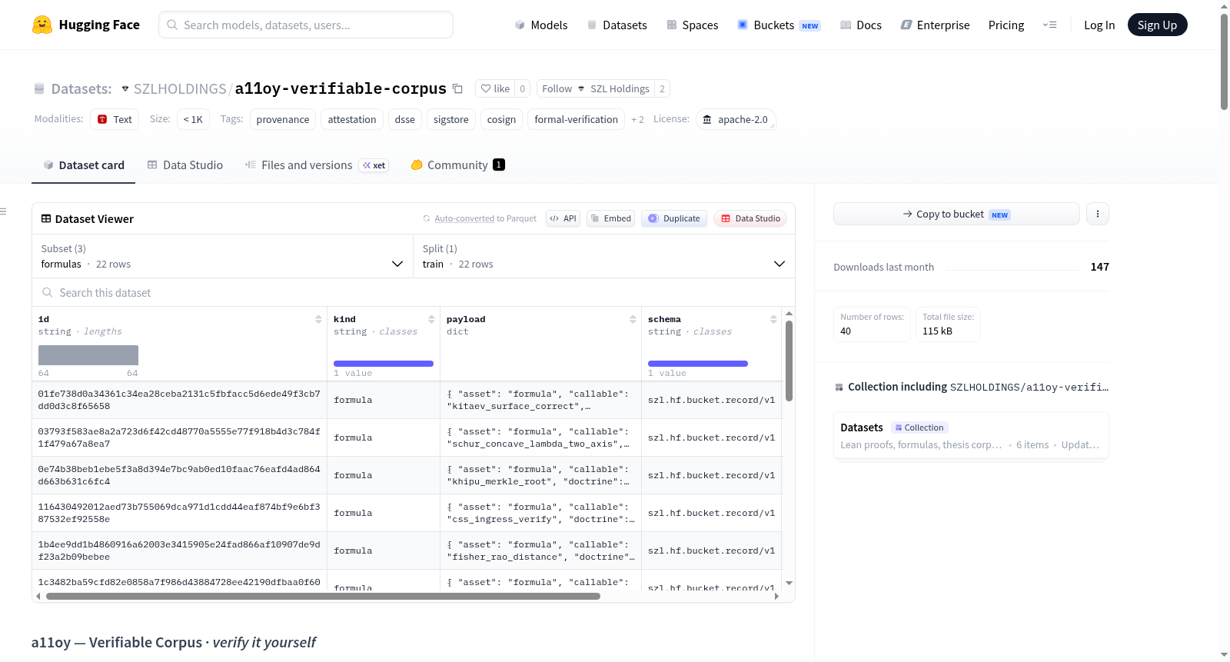Go to the Pricing page
1230x662 pixels.
[x=1006, y=25]
